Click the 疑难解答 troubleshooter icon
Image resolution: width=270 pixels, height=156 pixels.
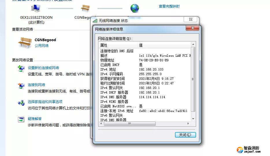click(x=21, y=119)
